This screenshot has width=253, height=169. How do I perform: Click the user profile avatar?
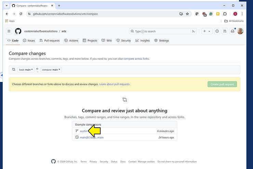pyautogui.click(x=240, y=31)
